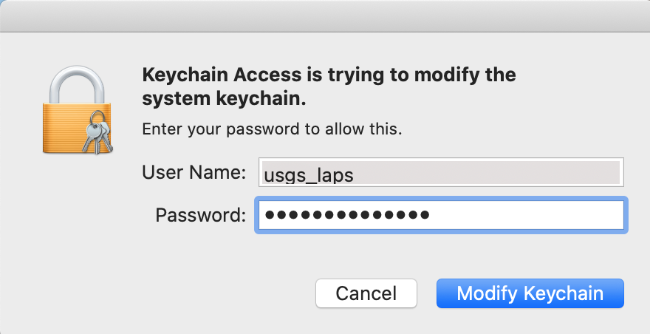Click blank dialog area left of Cancel
This screenshot has height=334, width=650.
tap(165, 293)
